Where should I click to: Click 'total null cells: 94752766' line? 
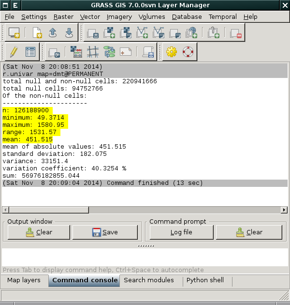click(x=53, y=89)
